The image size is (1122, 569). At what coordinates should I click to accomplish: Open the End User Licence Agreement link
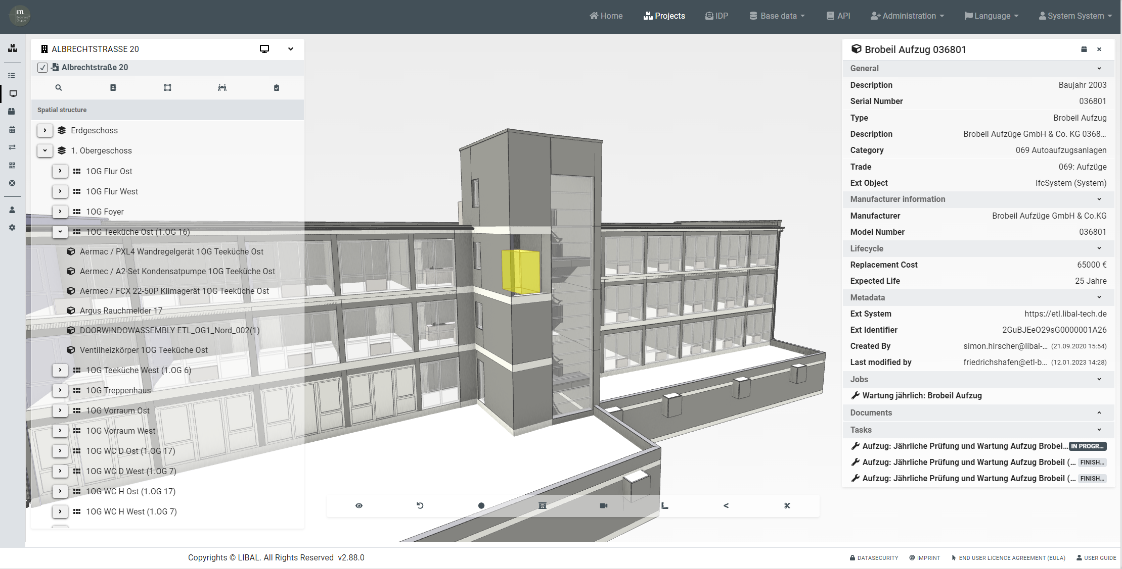[x=1008, y=558]
